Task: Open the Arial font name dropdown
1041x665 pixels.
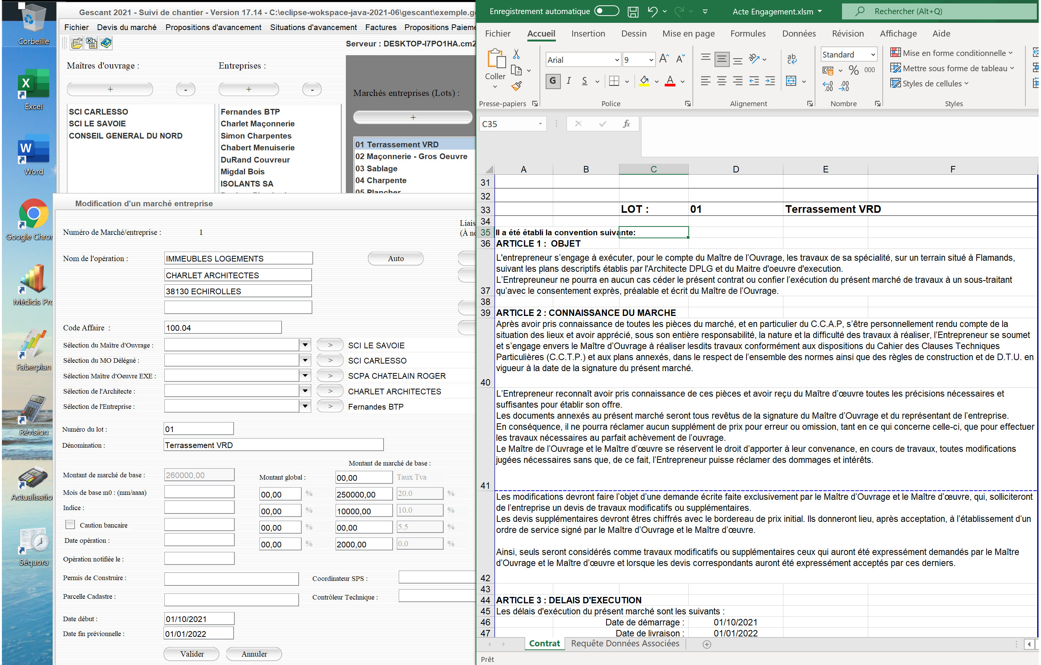Action: click(x=617, y=60)
